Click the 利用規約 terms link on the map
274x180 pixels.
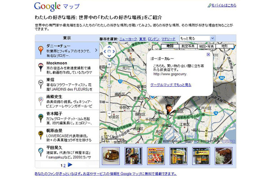[x=229, y=141]
